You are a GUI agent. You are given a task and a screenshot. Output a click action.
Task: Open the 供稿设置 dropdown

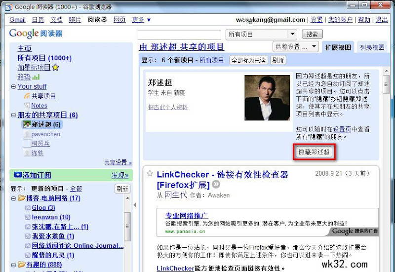click(x=295, y=46)
